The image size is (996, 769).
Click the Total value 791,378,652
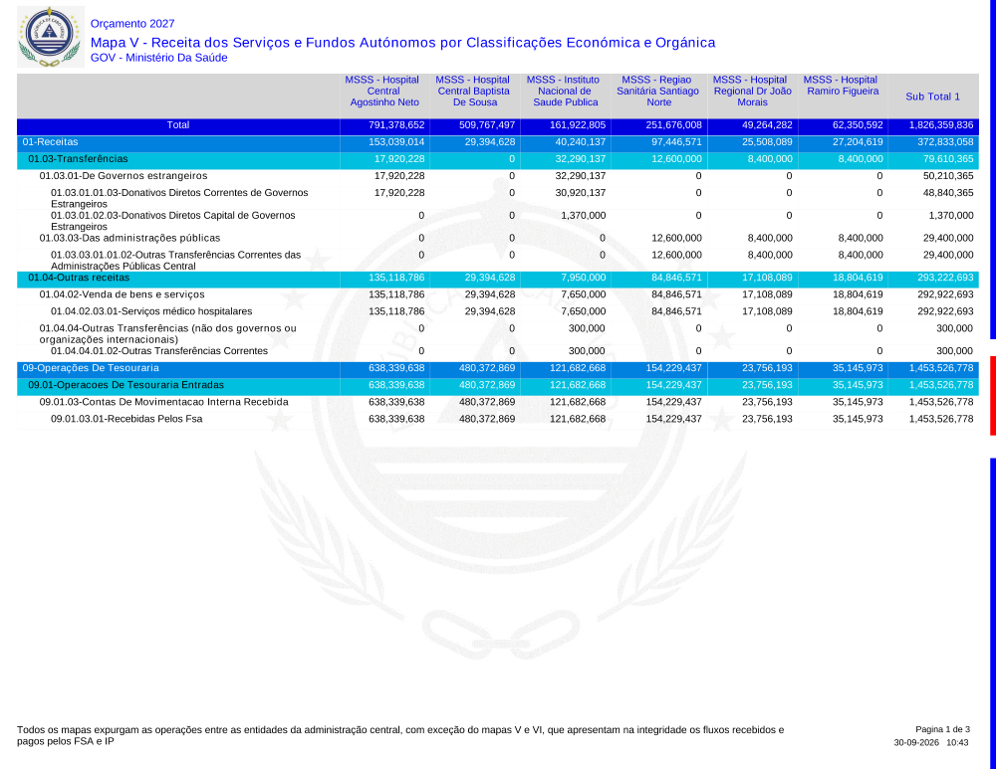(396, 125)
